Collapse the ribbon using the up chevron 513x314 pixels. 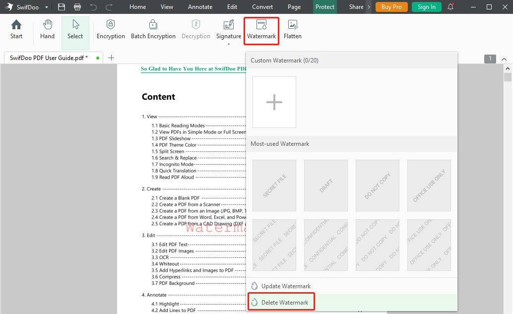(504, 59)
